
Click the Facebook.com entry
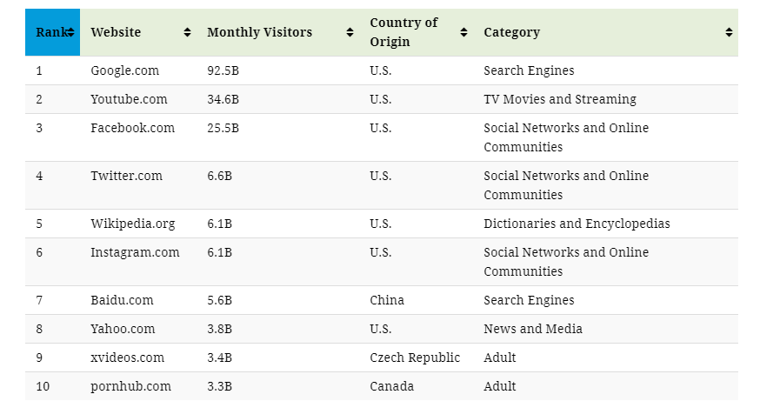(132, 128)
